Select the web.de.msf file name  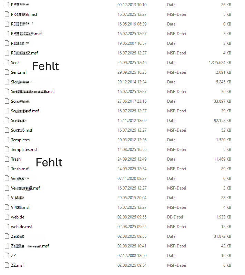21,227
